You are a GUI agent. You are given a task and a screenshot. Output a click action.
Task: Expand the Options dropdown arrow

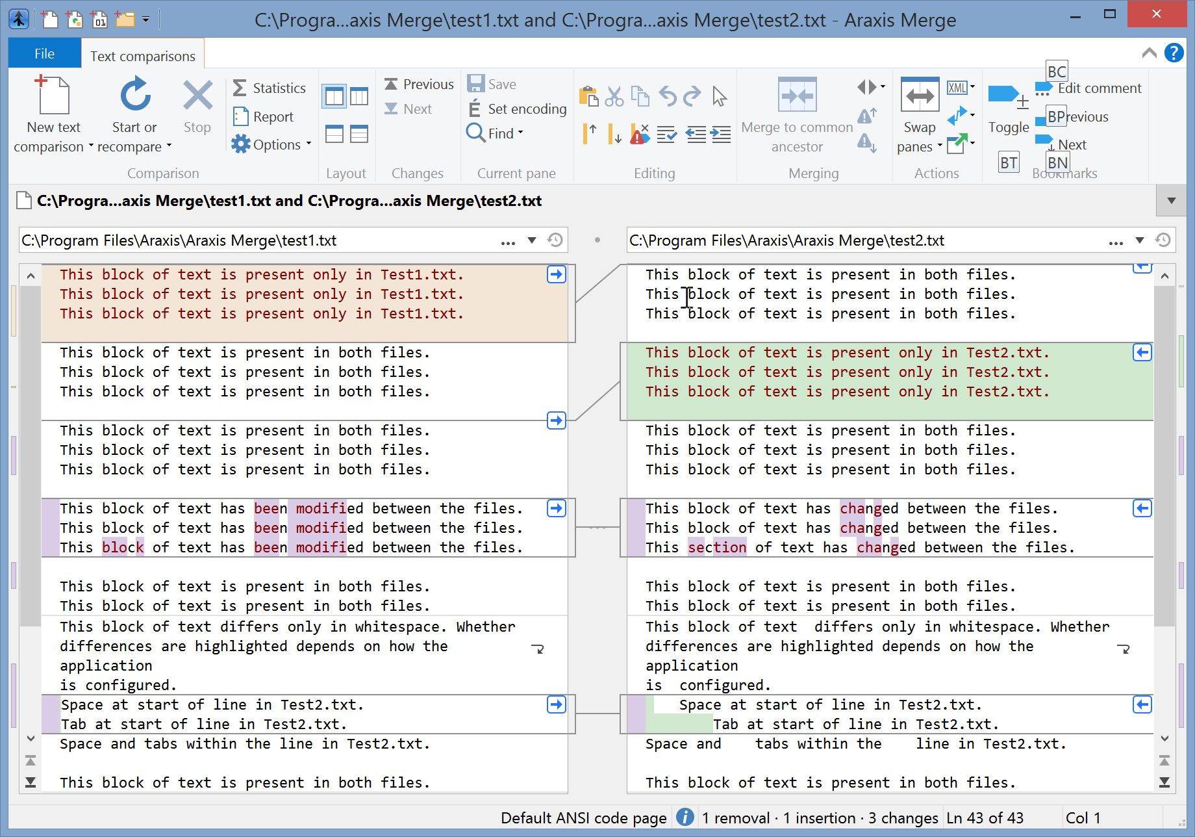[308, 144]
